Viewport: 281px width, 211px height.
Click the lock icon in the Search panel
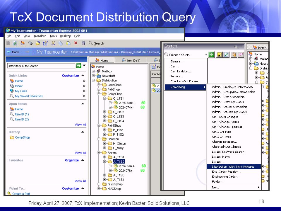point(234,55)
